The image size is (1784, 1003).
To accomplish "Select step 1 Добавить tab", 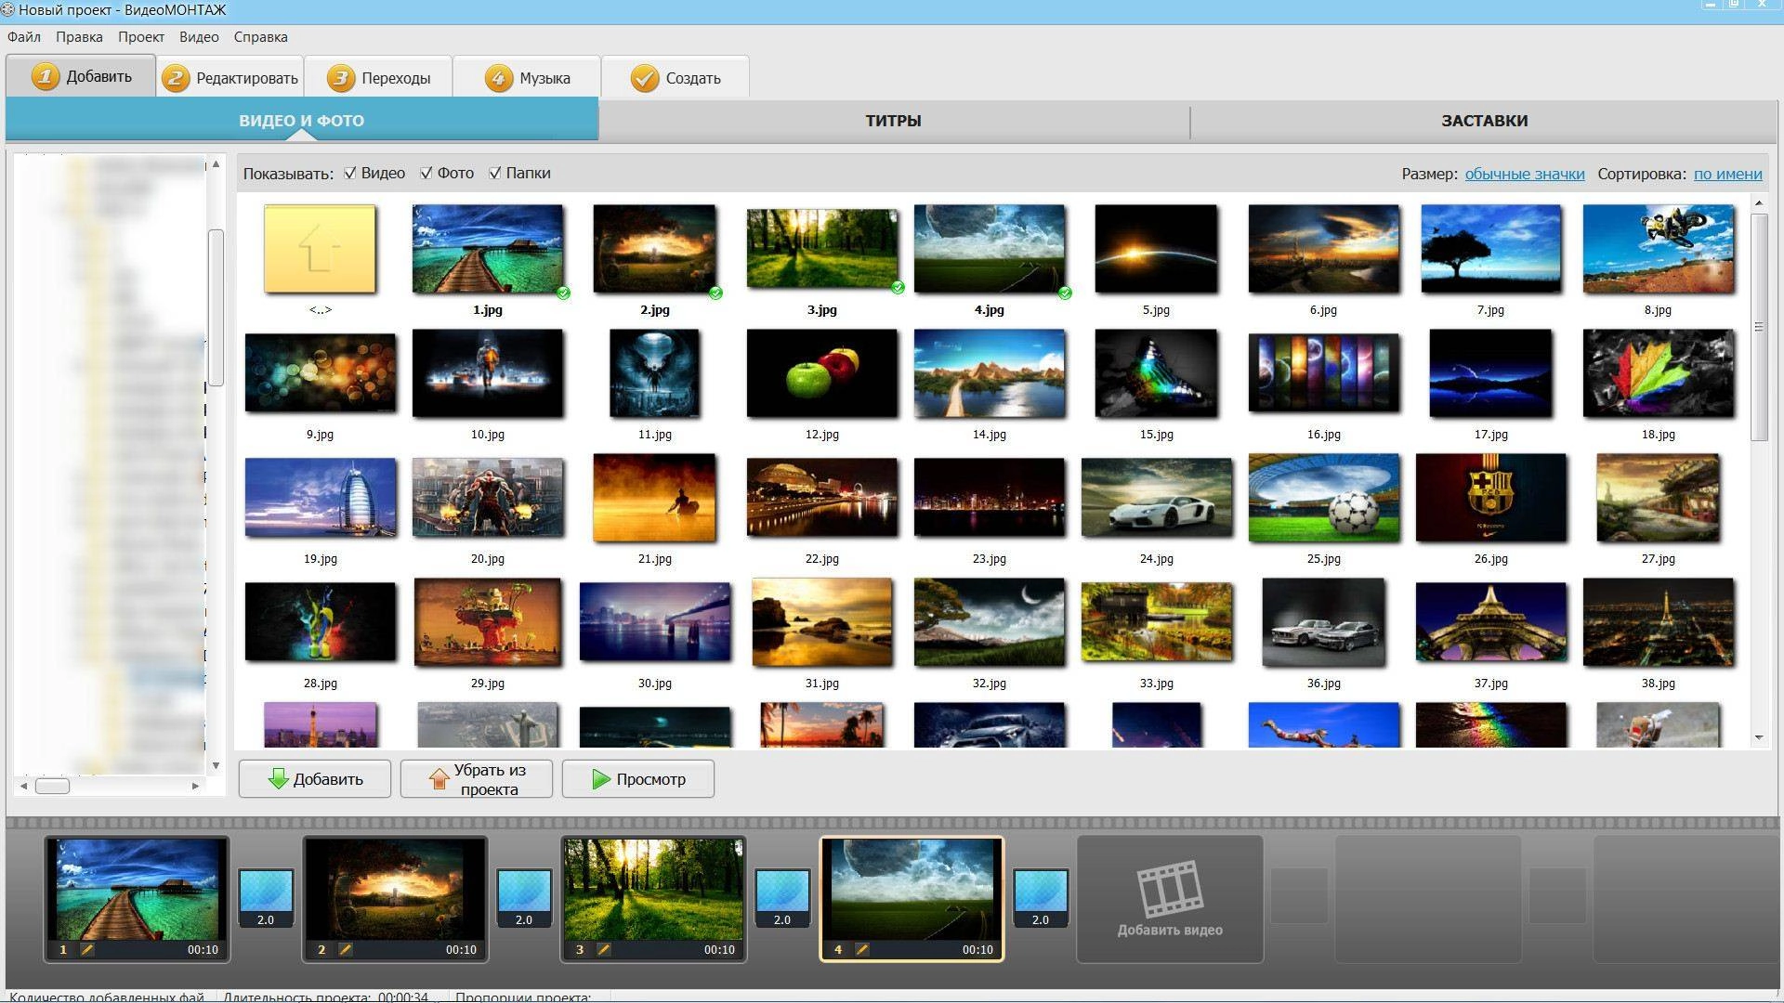I will [81, 76].
